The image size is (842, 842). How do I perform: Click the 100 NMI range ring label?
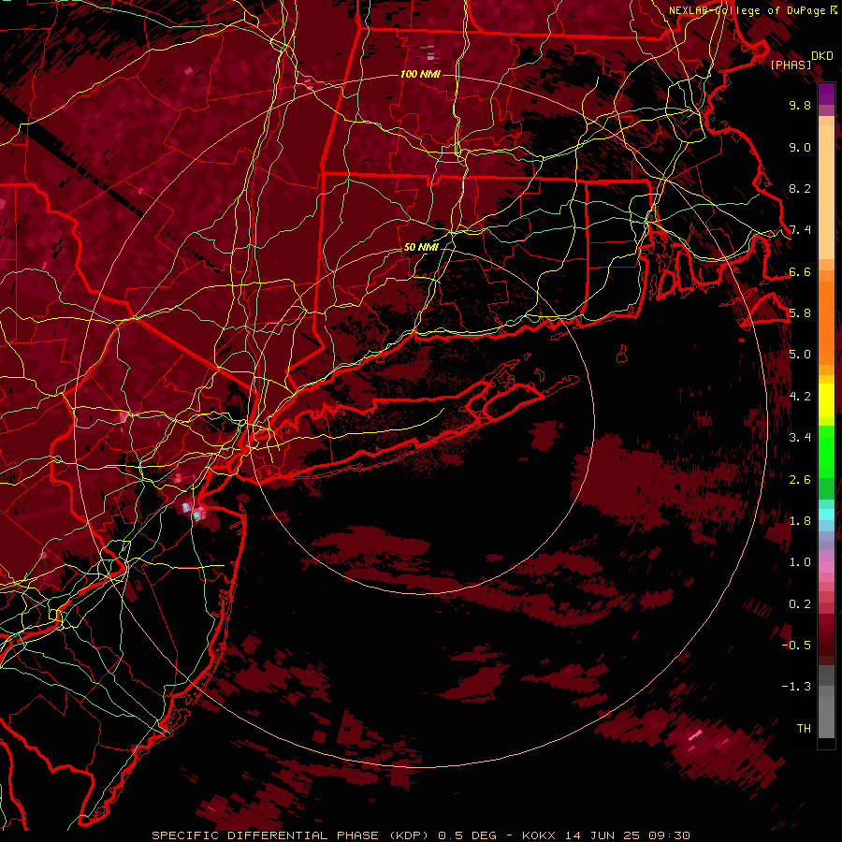click(420, 74)
